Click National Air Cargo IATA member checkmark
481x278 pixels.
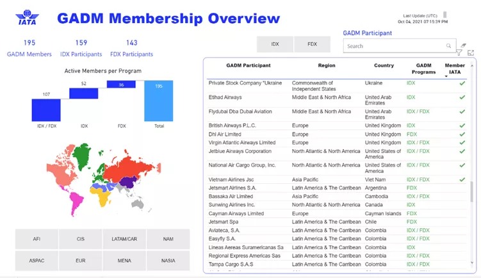tap(462, 165)
